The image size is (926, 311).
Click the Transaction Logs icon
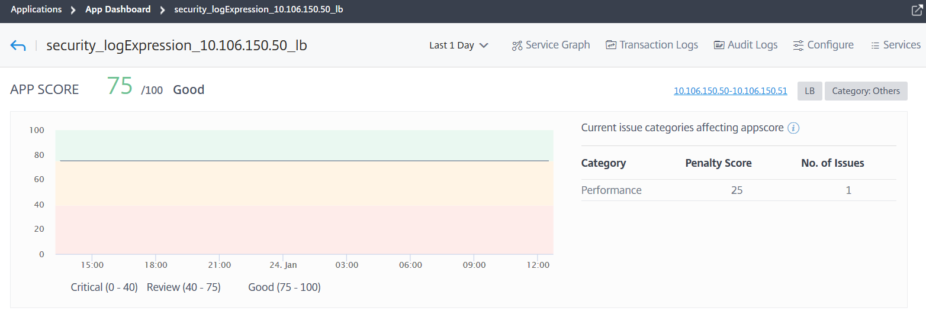[611, 46]
